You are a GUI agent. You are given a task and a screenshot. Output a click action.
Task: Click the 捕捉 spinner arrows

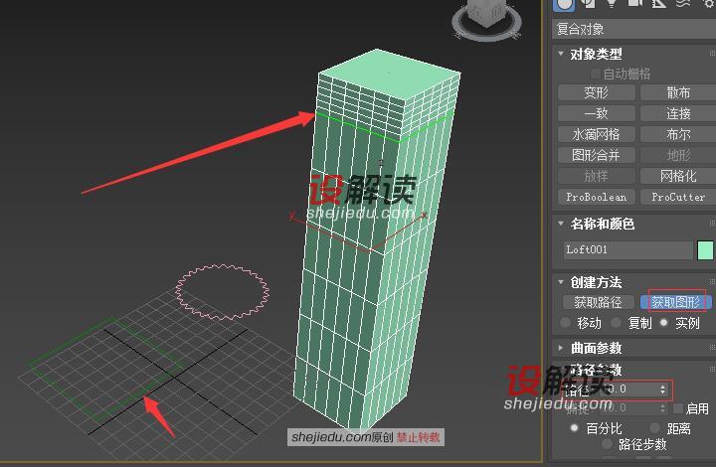pos(663,408)
